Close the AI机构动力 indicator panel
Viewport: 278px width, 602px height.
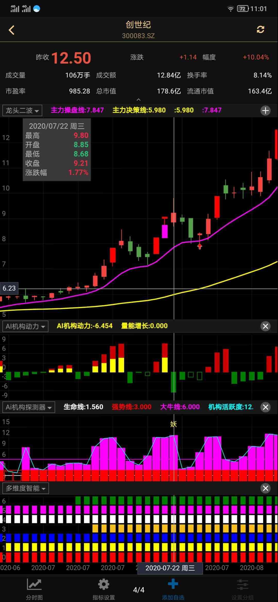(265, 326)
